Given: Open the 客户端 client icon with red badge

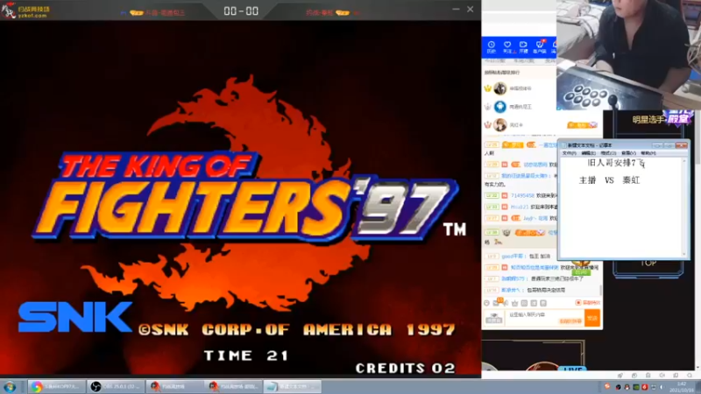Looking at the screenshot, I should coord(540,47).
